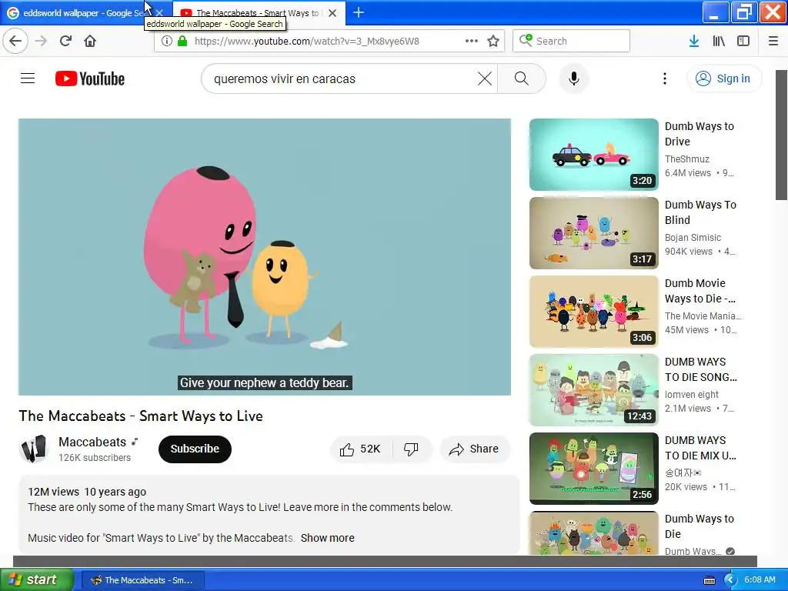Bookmark this page with the star icon
This screenshot has height=591, width=788.
click(493, 41)
